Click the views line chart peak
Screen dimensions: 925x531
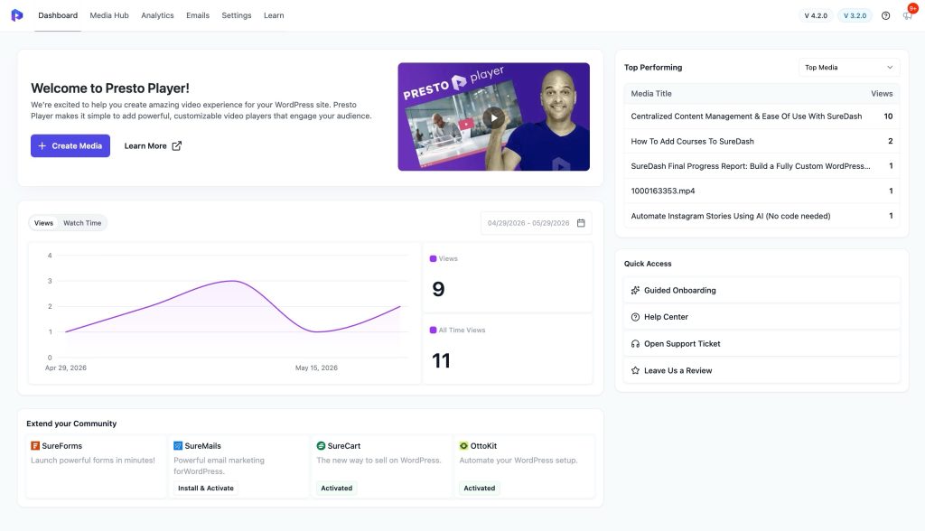(234, 281)
